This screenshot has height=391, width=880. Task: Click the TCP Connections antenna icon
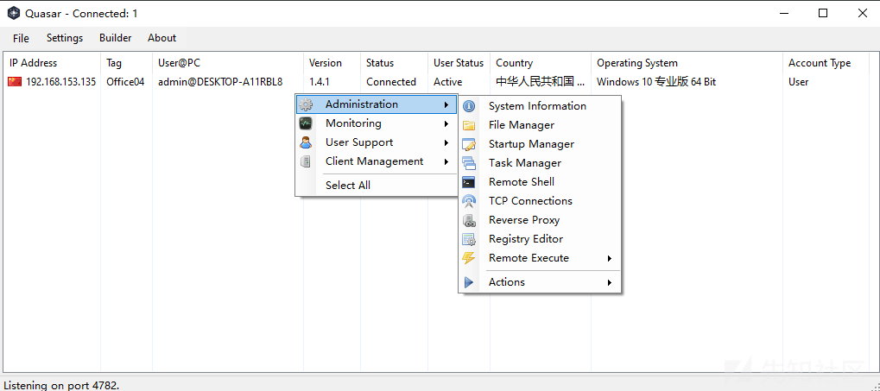tap(469, 201)
